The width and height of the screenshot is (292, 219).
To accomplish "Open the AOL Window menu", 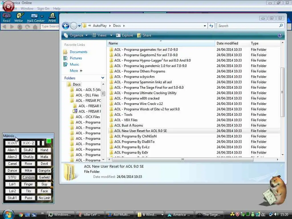I will [27, 9].
